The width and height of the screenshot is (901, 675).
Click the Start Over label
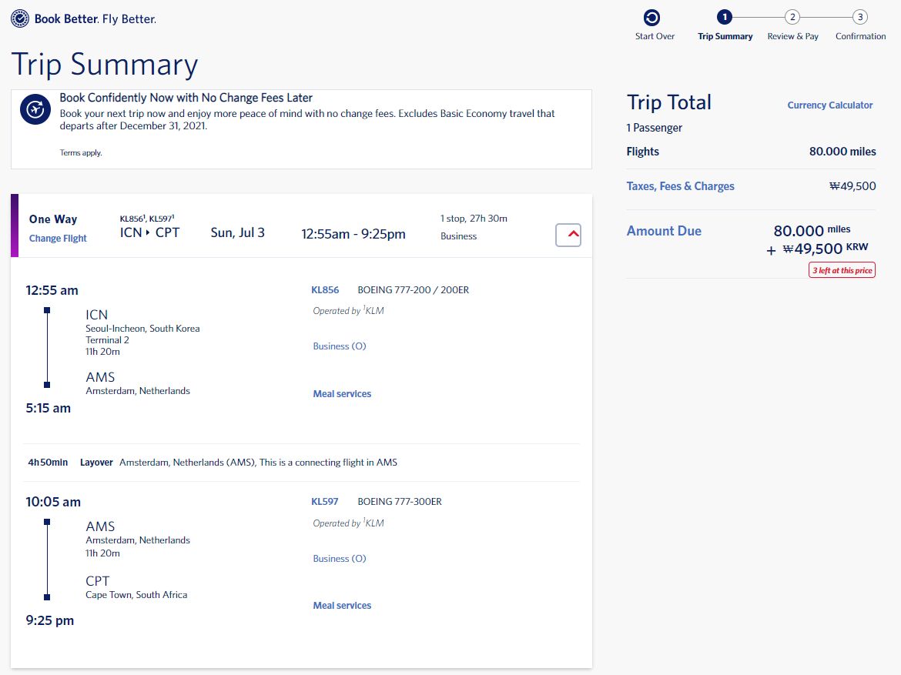pyautogui.click(x=655, y=36)
